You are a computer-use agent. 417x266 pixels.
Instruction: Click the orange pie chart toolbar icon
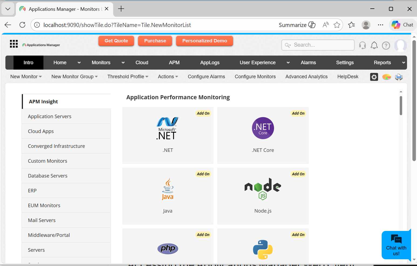pos(387,77)
